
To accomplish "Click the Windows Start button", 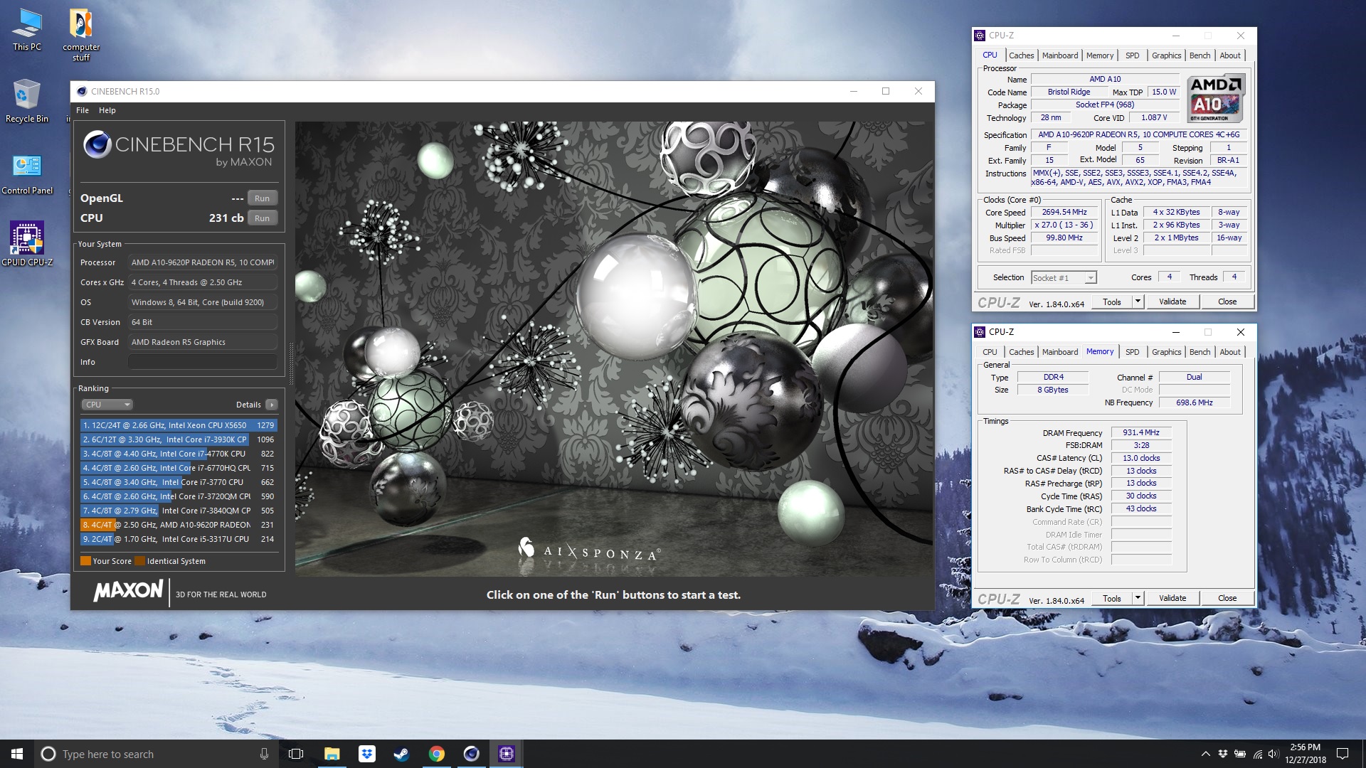I will pos(17,754).
